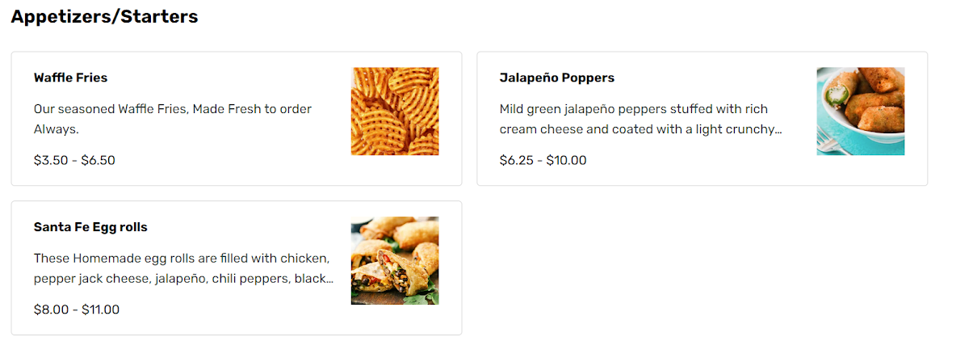Click the Appetizers/Starters section heading

point(104,16)
